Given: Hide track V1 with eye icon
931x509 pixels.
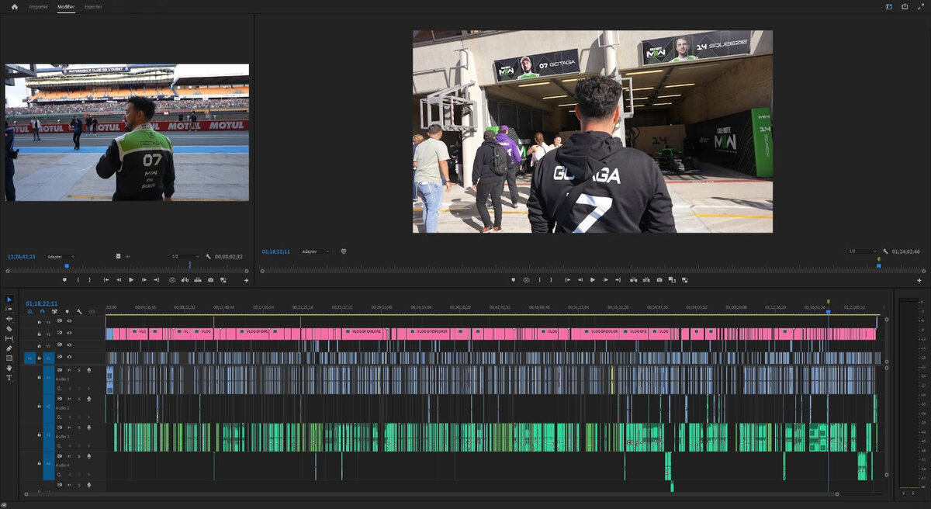Looking at the screenshot, I should click(70, 358).
